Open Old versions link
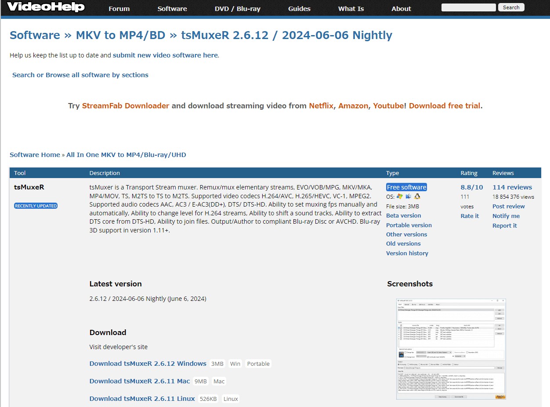Image resolution: width=550 pixels, height=407 pixels. 403,243
